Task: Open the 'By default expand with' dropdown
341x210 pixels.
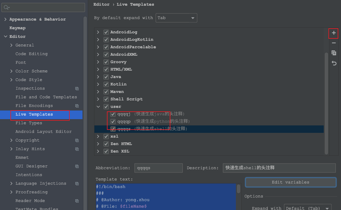Action: 176,18
